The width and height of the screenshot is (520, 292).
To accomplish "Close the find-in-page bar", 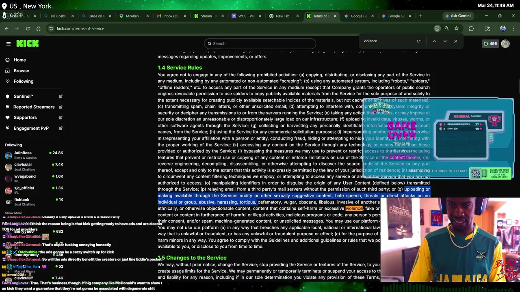I will tap(455, 41).
